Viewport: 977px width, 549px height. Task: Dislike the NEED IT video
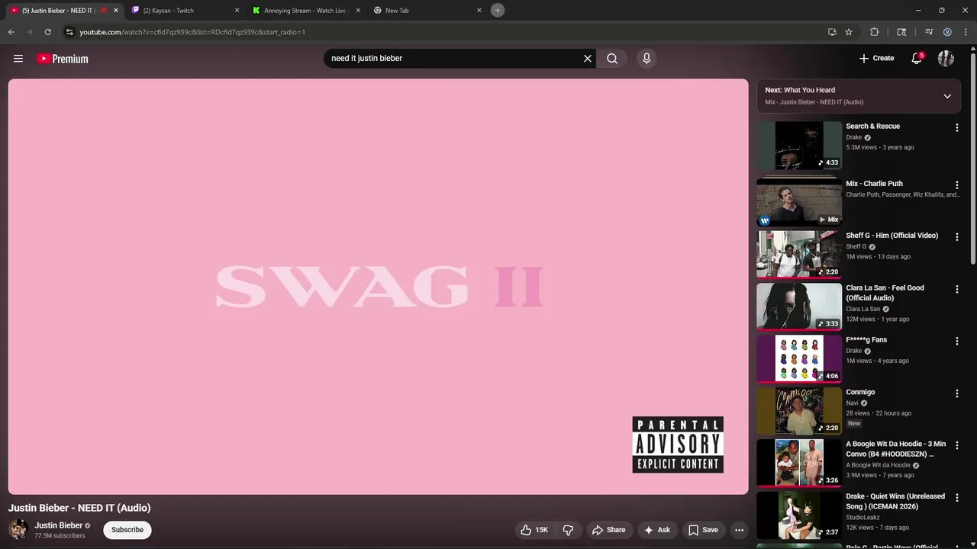568,530
